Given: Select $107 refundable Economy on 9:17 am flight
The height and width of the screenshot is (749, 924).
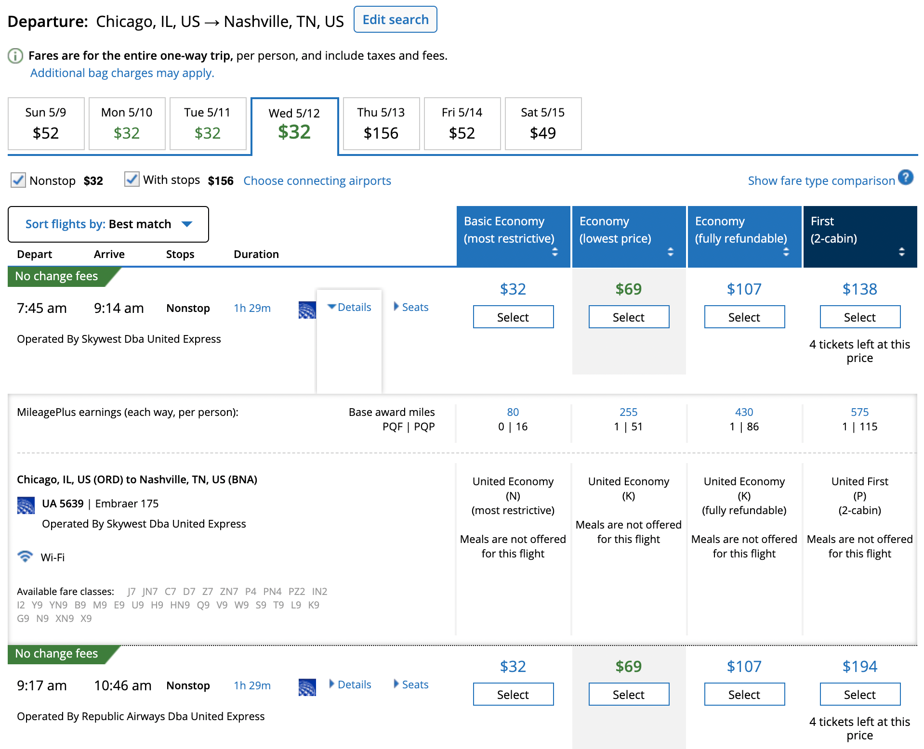Looking at the screenshot, I should point(744,695).
